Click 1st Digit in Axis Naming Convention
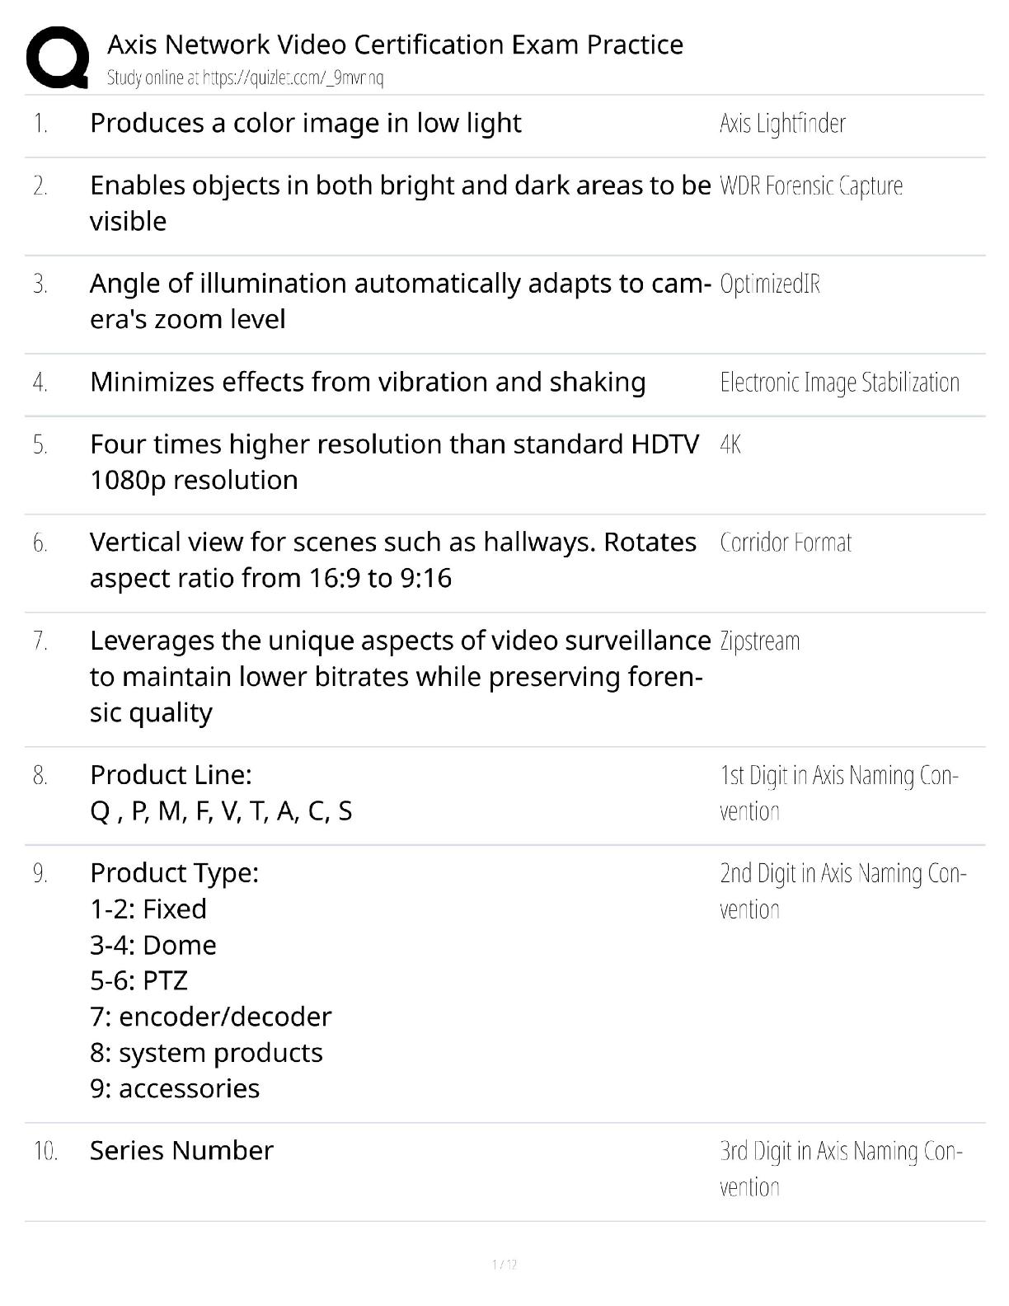Viewport: 1009px width, 1306px height. (x=838, y=793)
